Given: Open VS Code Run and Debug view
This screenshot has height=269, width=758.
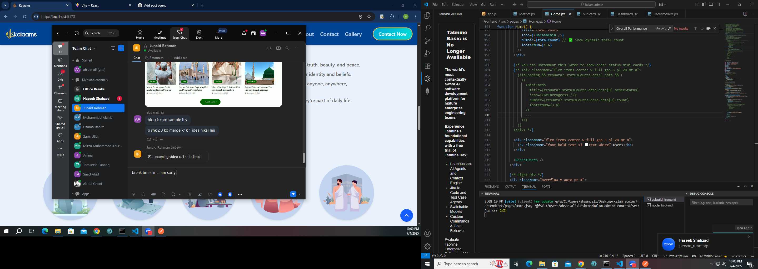Looking at the screenshot, I should pyautogui.click(x=427, y=53).
